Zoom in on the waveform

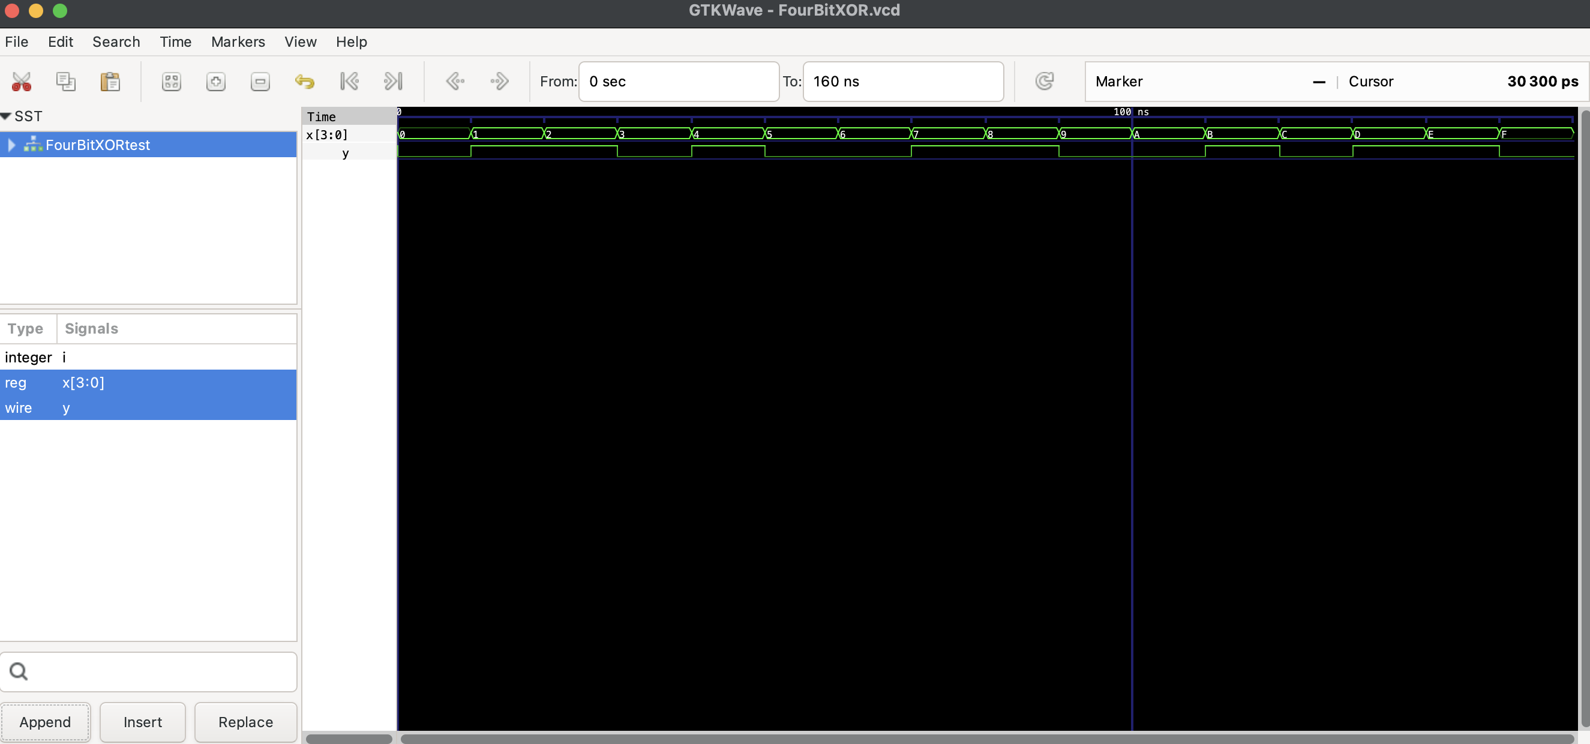click(215, 81)
